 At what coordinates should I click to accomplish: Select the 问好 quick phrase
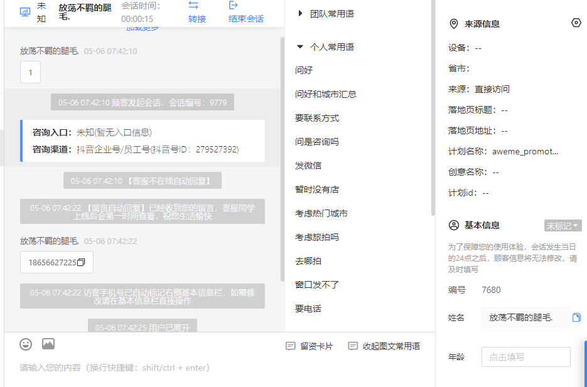click(x=304, y=70)
